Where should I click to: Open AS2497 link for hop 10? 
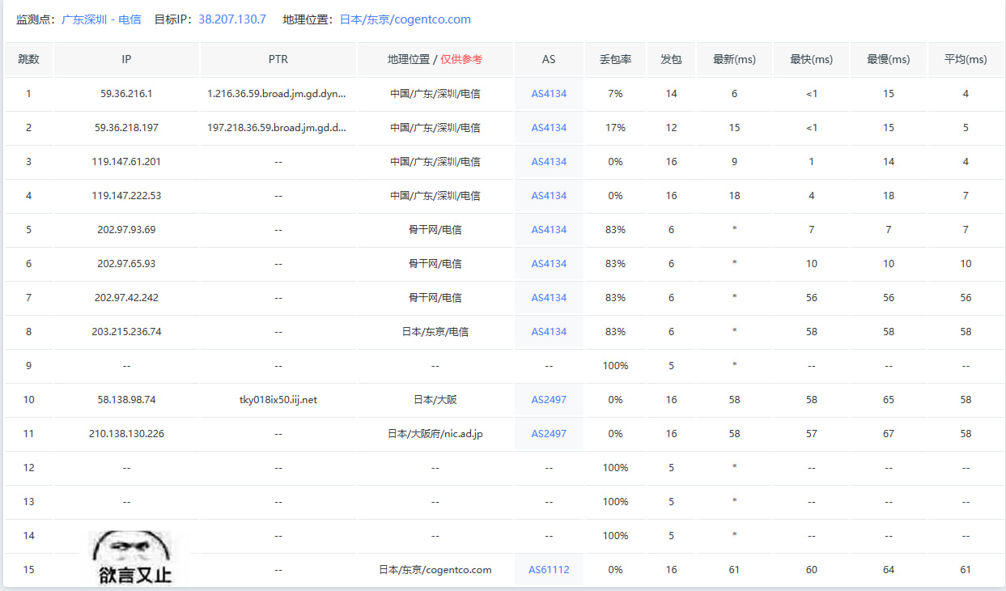(549, 400)
